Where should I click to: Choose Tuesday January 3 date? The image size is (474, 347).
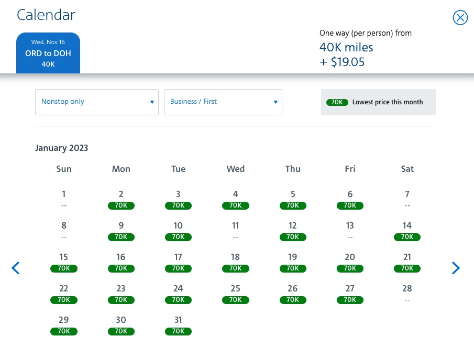pyautogui.click(x=178, y=200)
